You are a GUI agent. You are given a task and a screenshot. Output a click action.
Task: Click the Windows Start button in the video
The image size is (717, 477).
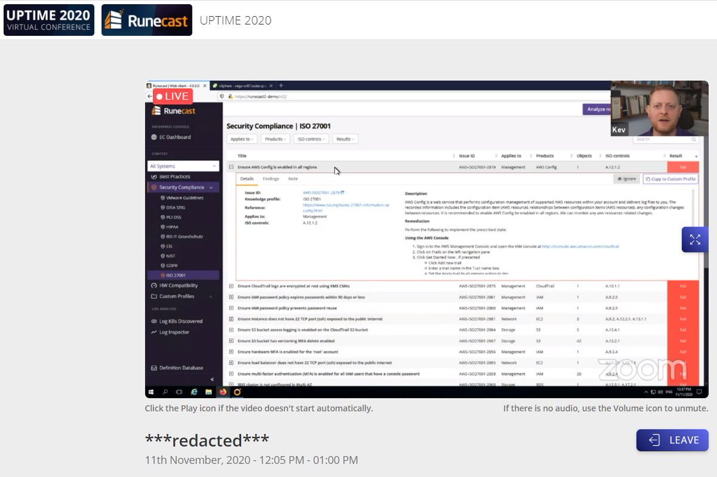pyautogui.click(x=151, y=392)
